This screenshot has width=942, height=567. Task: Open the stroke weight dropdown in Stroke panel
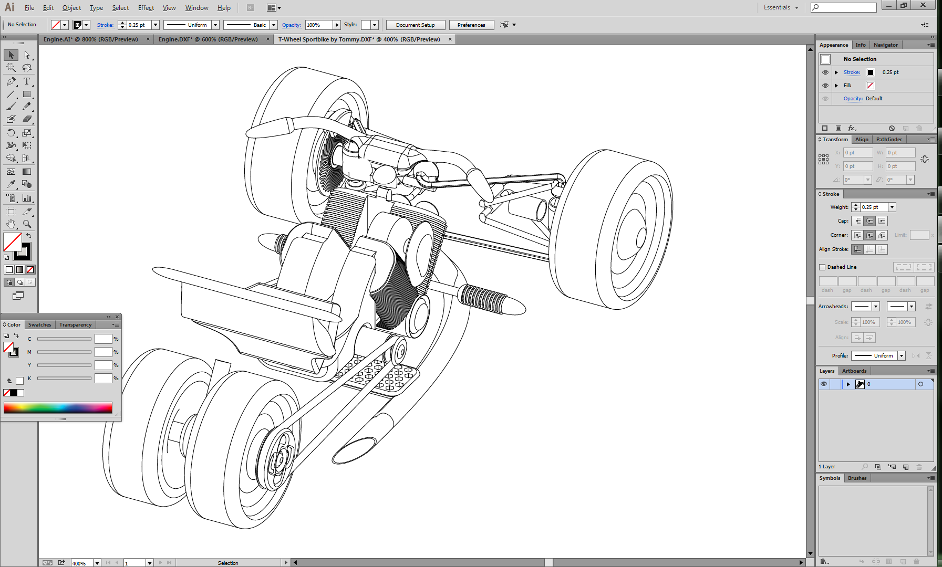tap(892, 207)
